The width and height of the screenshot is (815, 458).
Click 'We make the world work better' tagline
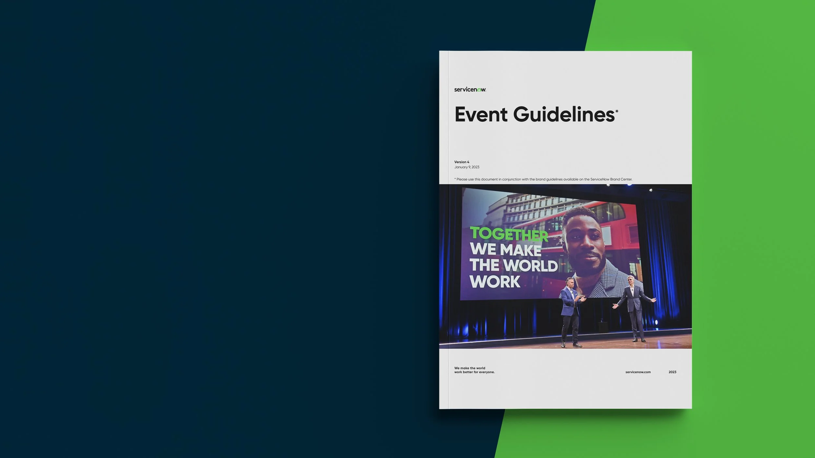(x=474, y=370)
